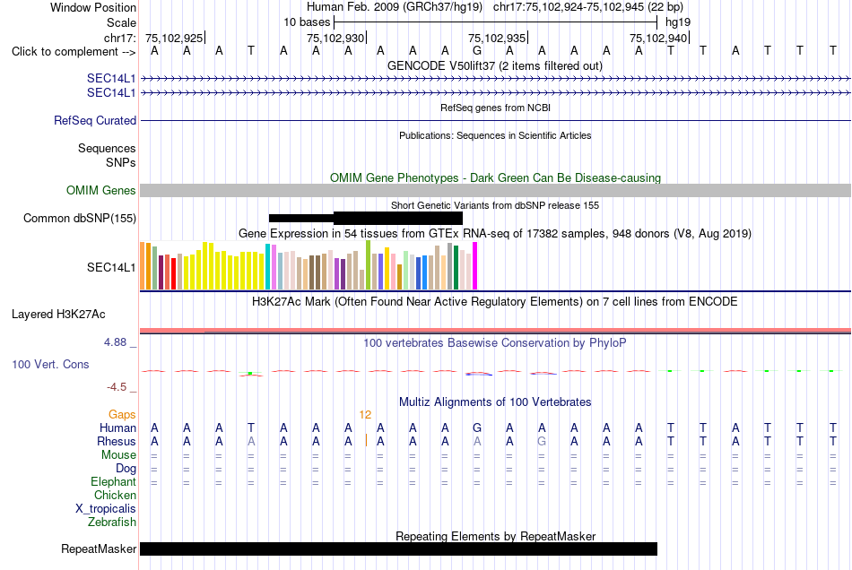Click the '-4.5' conservation lower limit value
The image size is (852, 570).
tap(117, 387)
